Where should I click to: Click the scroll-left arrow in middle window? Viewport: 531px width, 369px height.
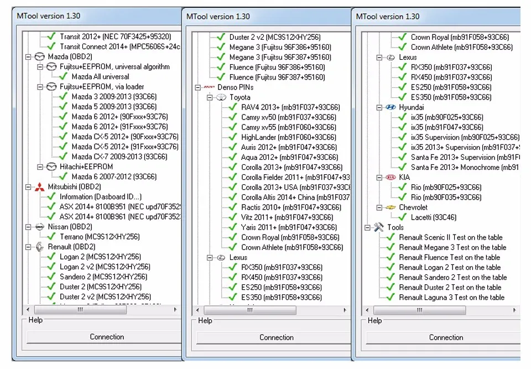(198, 310)
